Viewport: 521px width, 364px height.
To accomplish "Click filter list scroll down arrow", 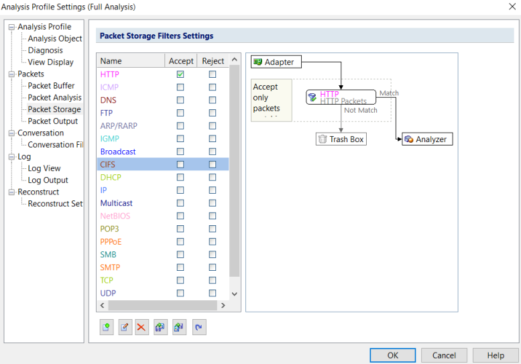I will pos(234,294).
